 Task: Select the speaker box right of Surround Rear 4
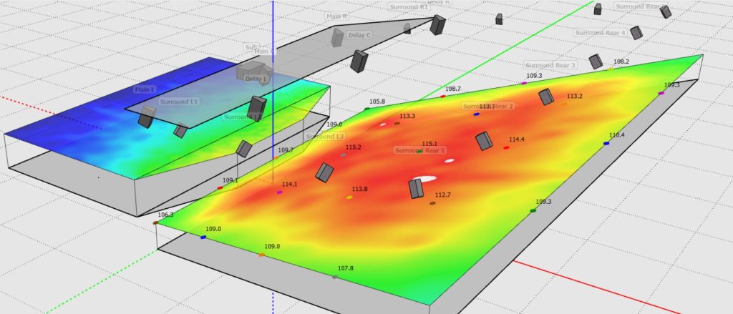(636, 32)
